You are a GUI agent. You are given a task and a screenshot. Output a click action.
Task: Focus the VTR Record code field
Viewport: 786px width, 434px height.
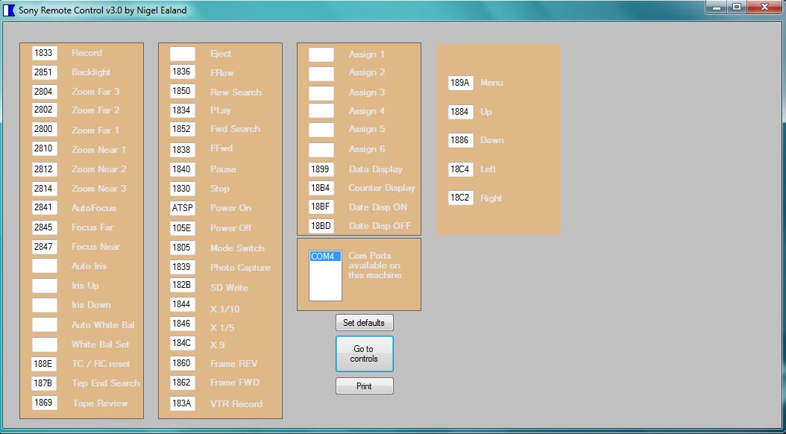[x=183, y=403]
